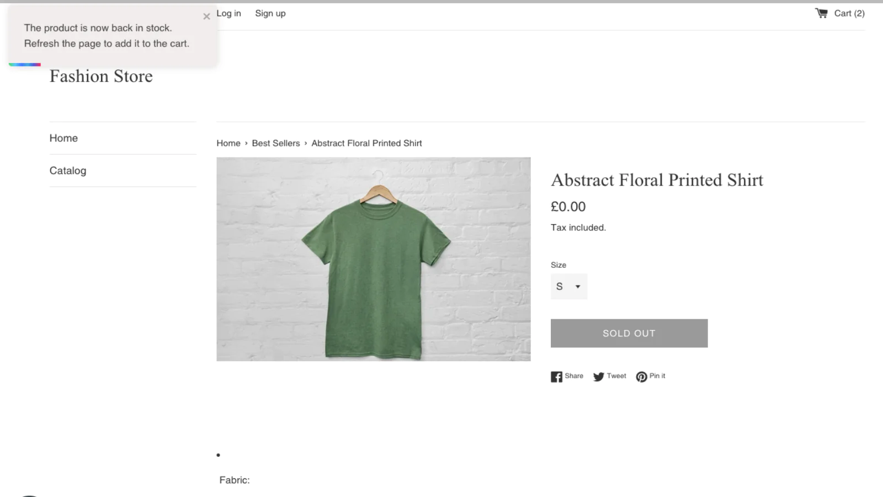The width and height of the screenshot is (883, 497).
Task: Click the Twitter Tweet icon
Action: click(599, 377)
